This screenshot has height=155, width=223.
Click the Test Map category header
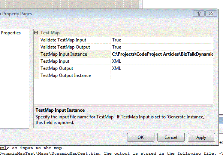coord(50,33)
